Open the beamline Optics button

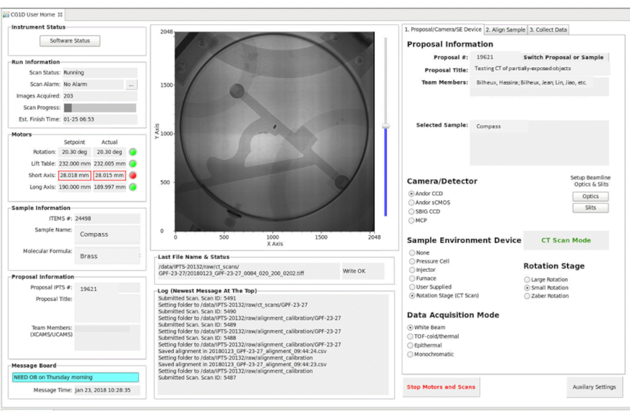tap(590, 196)
